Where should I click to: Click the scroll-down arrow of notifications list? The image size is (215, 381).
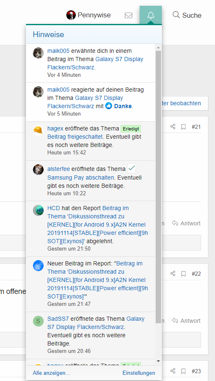pos(158,361)
